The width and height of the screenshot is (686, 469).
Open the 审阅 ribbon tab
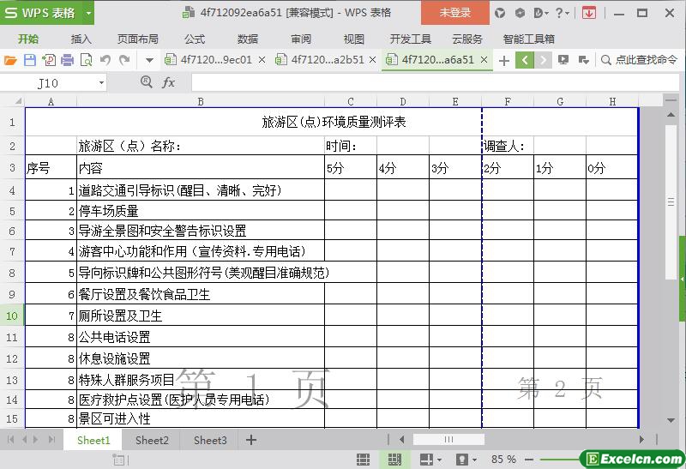(x=301, y=39)
